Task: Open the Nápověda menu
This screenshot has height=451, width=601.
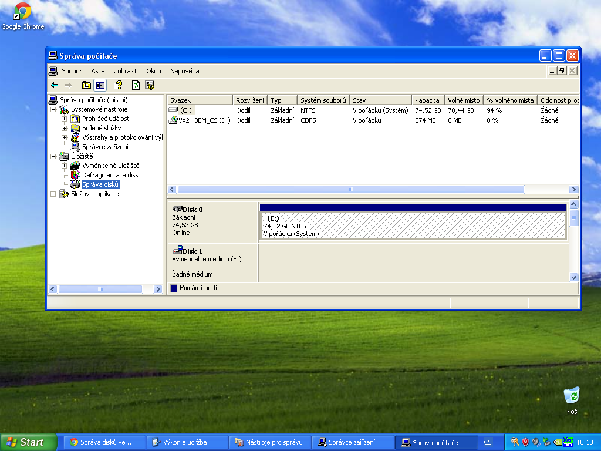Action: click(x=185, y=71)
